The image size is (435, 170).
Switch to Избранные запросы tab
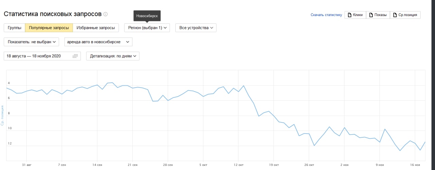click(95, 28)
